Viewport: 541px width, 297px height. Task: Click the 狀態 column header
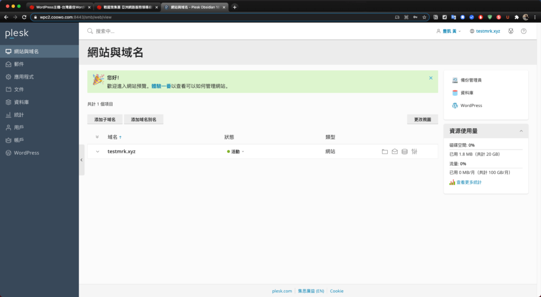coord(229,137)
